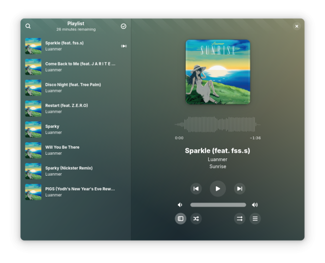Select Will You Be There track
325x263 pixels.
[x=62, y=150]
